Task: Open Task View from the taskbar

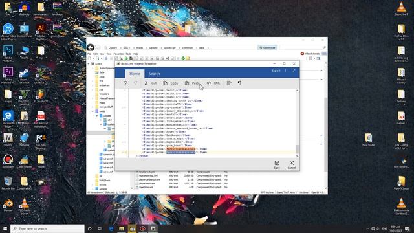Action: tap(100, 228)
